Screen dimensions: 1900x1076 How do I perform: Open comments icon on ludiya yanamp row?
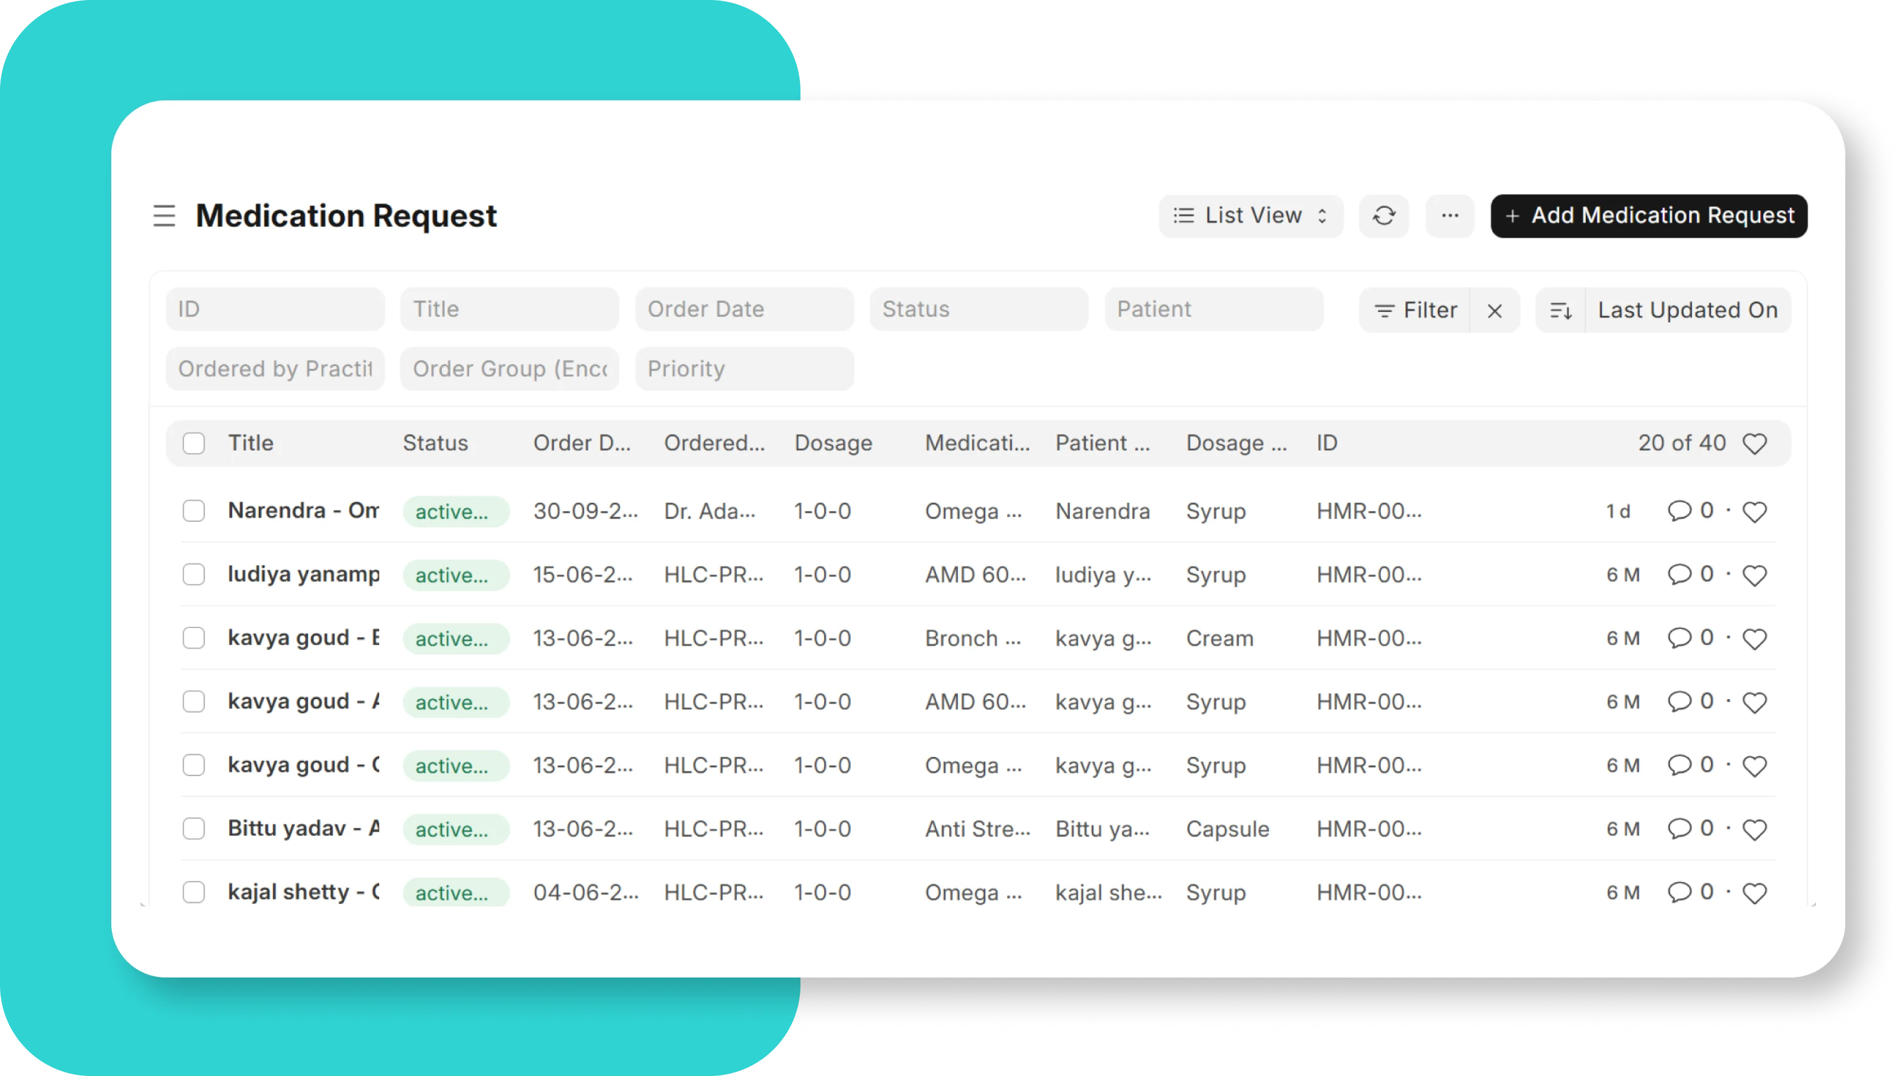coord(1678,574)
